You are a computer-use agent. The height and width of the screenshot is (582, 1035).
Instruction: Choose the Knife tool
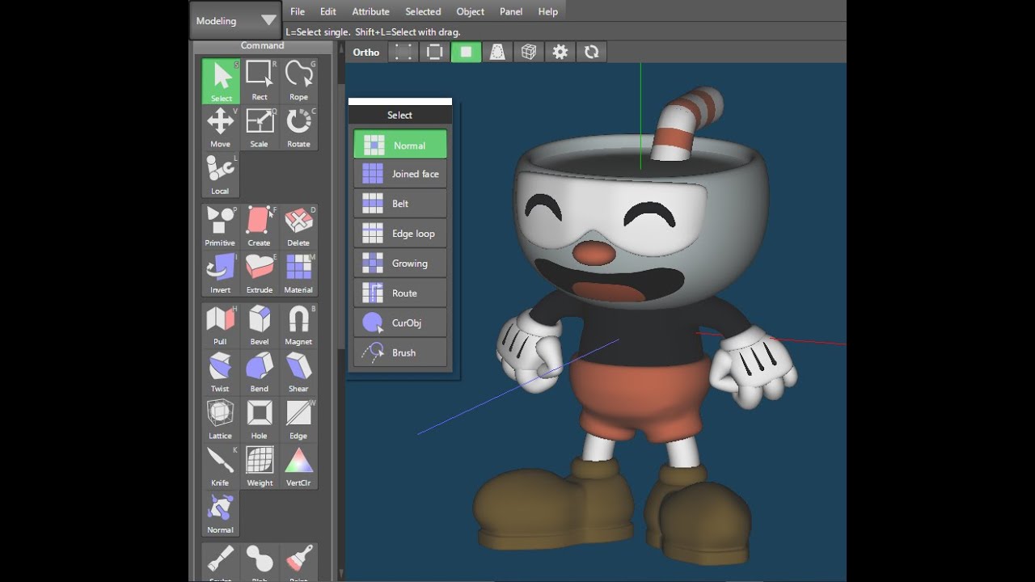(x=221, y=466)
